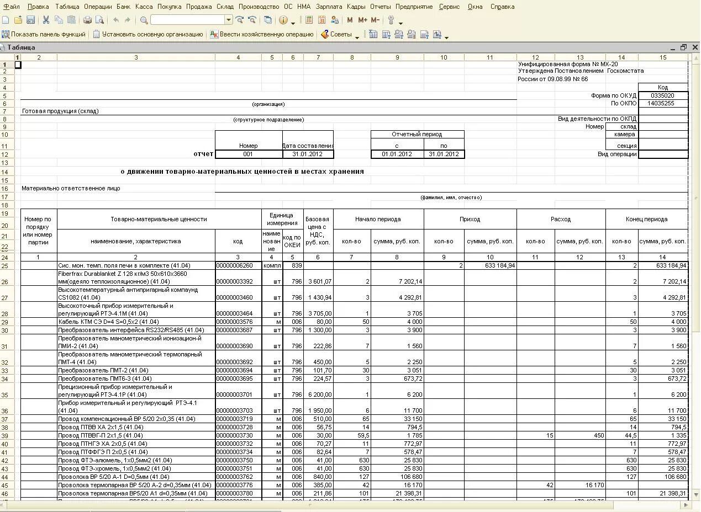Screen dimensions: 701x512
Task: Expand dropdown arrow next to wrench icon
Action: 400,23
